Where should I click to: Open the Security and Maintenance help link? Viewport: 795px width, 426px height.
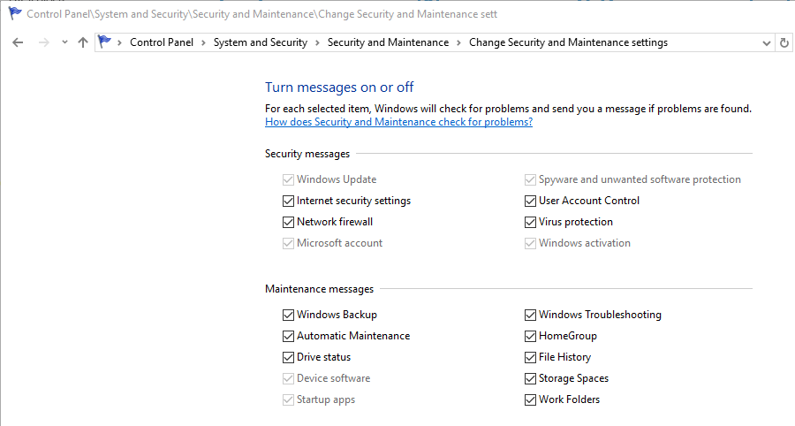coord(398,122)
